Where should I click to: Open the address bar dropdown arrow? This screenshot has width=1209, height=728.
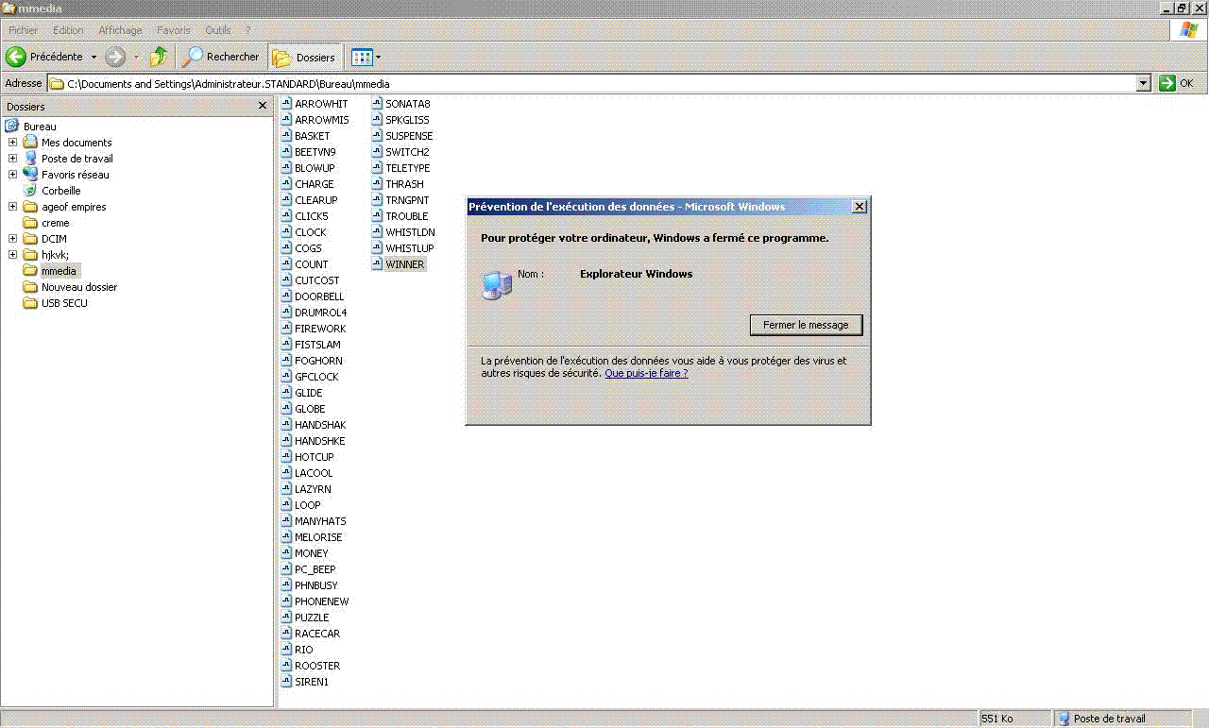[1144, 83]
